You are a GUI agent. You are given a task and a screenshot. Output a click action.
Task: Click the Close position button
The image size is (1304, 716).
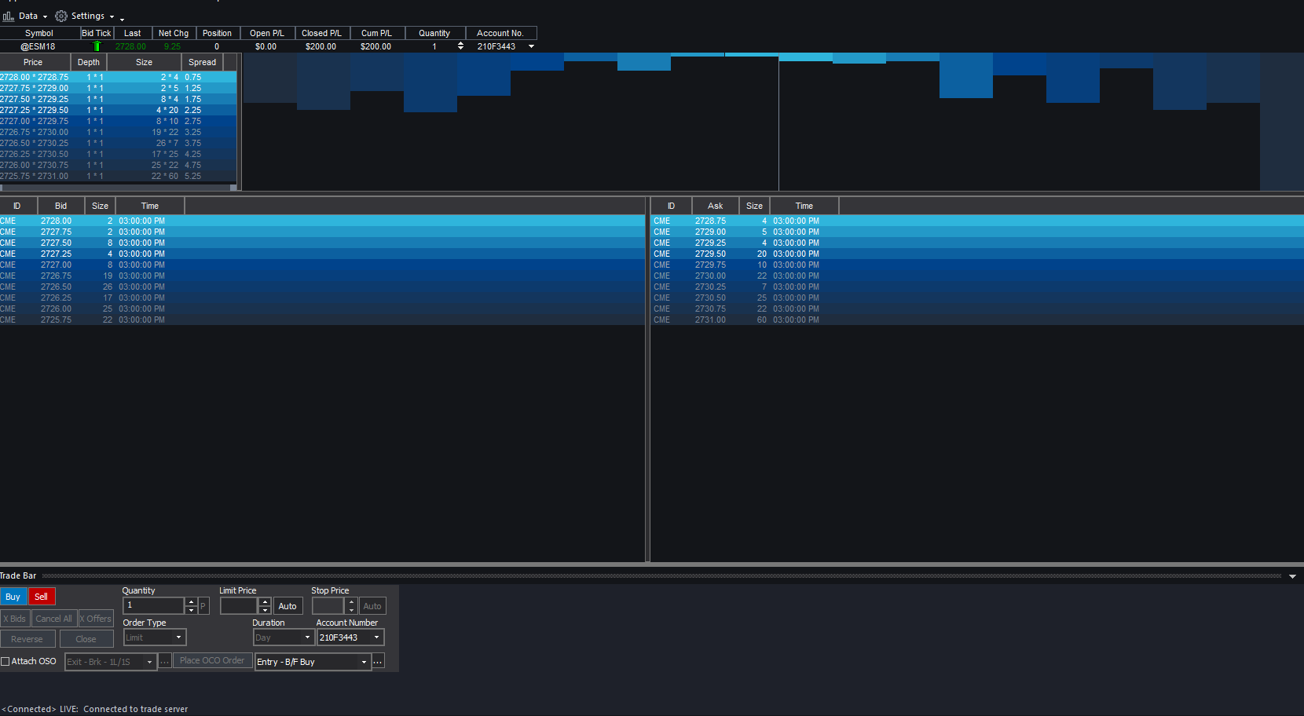86,639
